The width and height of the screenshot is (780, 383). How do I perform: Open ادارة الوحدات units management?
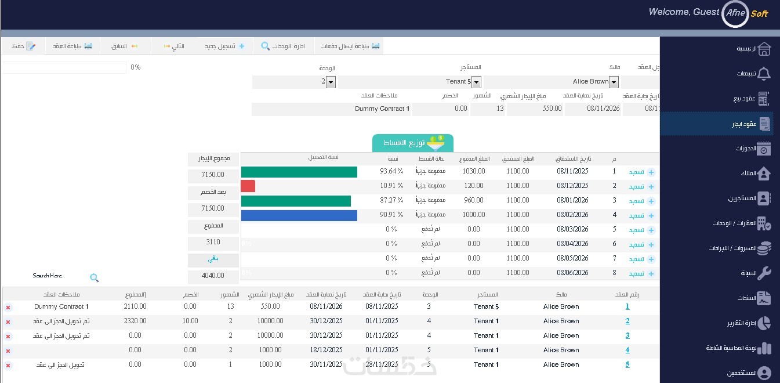click(x=282, y=46)
